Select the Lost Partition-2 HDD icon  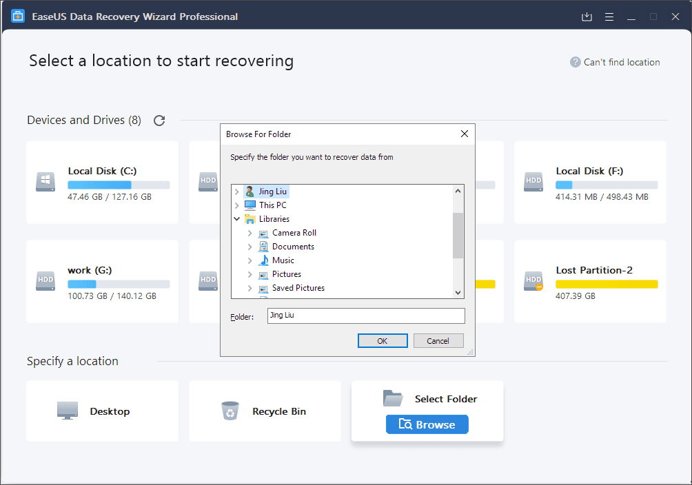coord(533,281)
